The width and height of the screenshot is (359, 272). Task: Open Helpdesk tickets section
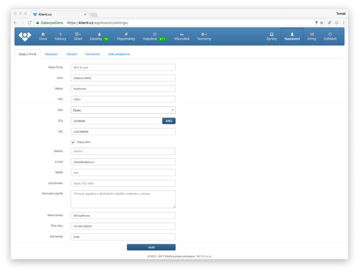tap(154, 37)
